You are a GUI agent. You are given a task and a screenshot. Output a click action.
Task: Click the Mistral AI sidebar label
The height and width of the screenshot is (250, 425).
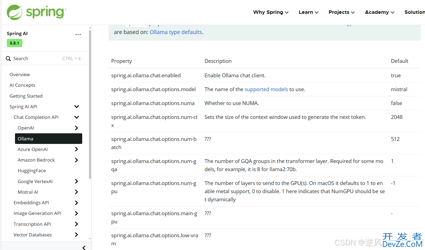(28, 192)
